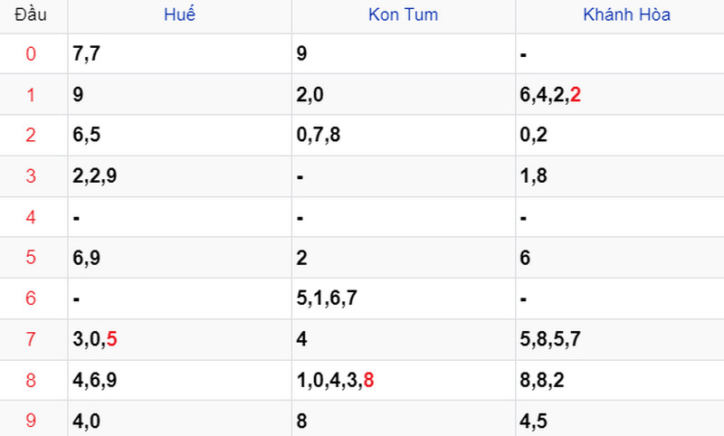Open the Kon Tum column header link
724x436 pixels.
403,14
